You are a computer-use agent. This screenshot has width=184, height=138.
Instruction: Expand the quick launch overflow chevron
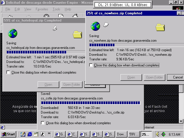[x=49, y=134]
